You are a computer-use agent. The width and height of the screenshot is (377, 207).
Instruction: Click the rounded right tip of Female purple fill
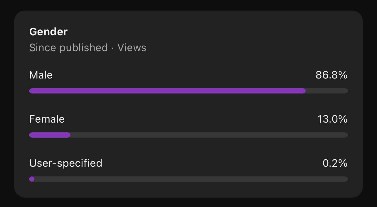[x=68, y=135]
